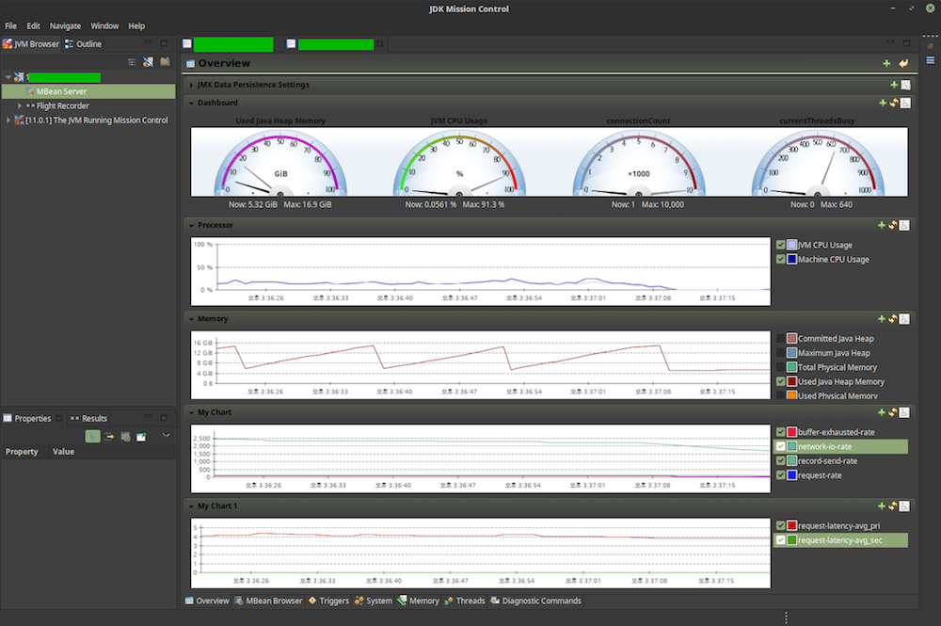The height and width of the screenshot is (626, 941).
Task: Click the record-send-rate color swatch
Action: 791,461
